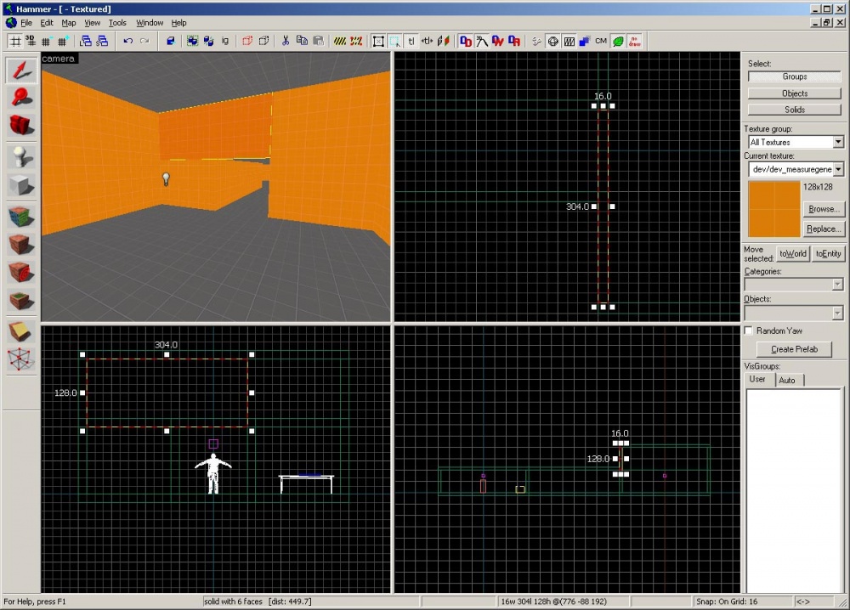Image resolution: width=850 pixels, height=610 pixels.
Task: Click the orange texture preview swatch
Action: click(773, 210)
